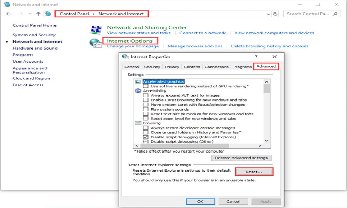Click Cancel in Internet Properties
The image size is (347, 208).
click(233, 201)
